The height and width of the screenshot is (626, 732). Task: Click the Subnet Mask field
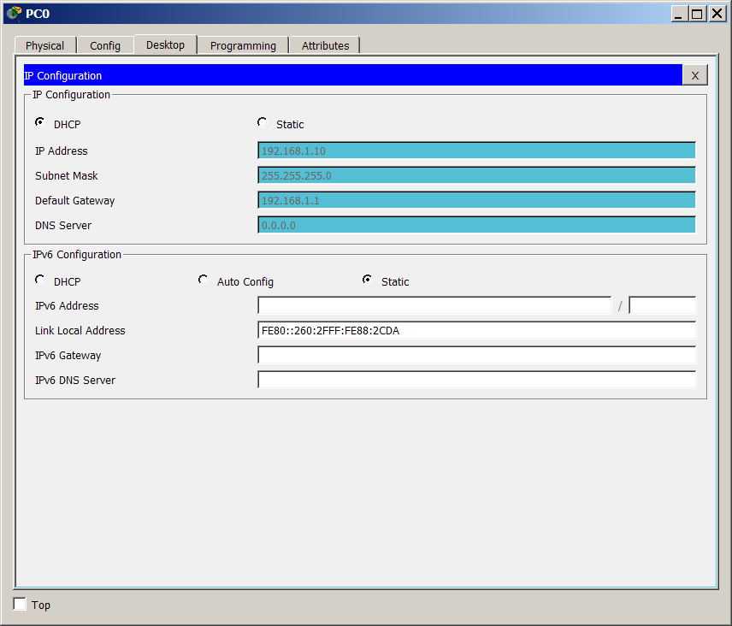tap(476, 175)
